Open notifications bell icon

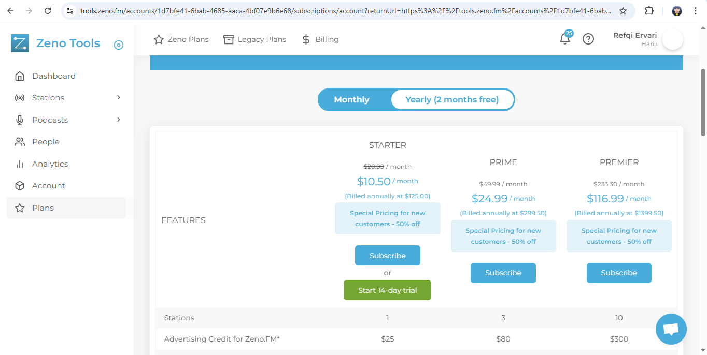pos(565,39)
